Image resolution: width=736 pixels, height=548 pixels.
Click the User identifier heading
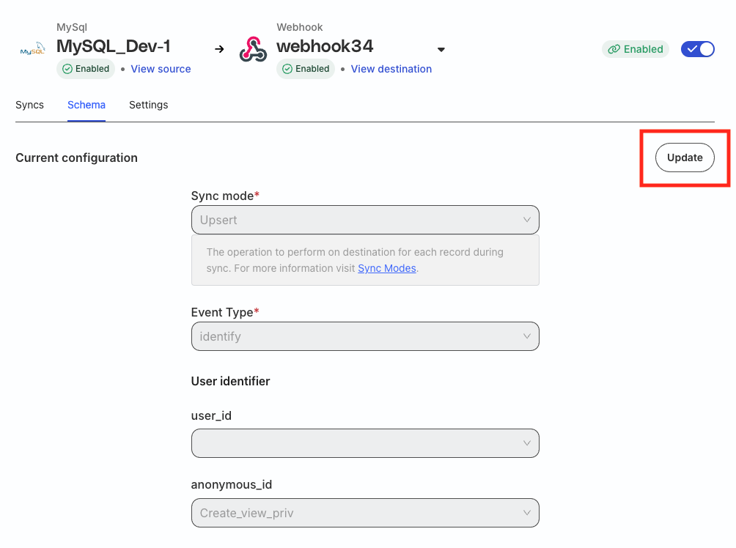point(230,381)
